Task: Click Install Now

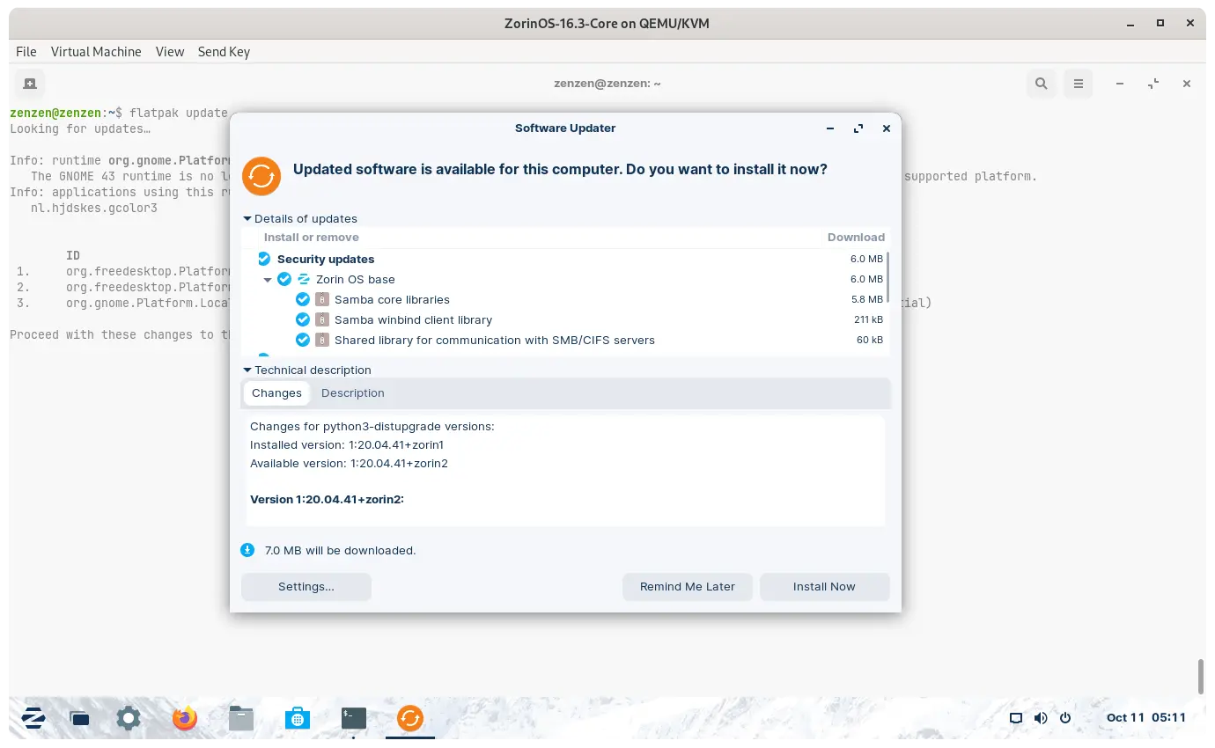Action: click(824, 586)
